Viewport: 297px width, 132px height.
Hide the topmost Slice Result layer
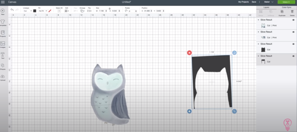[293, 20]
